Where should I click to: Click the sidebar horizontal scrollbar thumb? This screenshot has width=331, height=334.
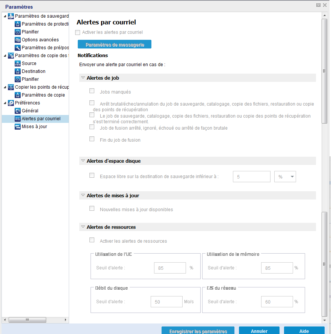coord(27,320)
